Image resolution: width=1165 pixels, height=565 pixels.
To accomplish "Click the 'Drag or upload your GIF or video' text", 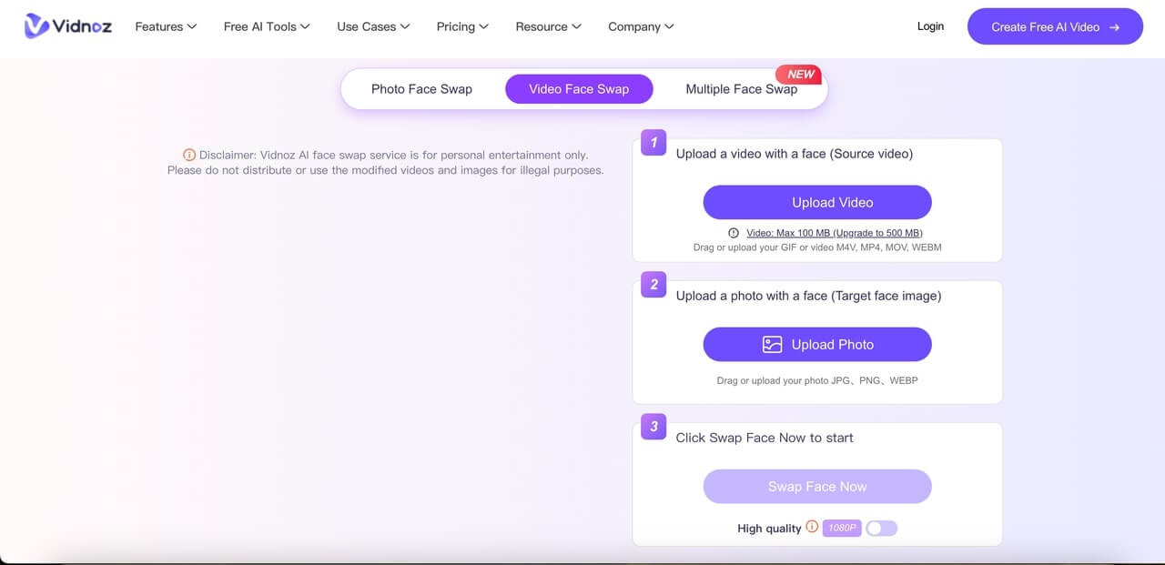I will [x=817, y=247].
